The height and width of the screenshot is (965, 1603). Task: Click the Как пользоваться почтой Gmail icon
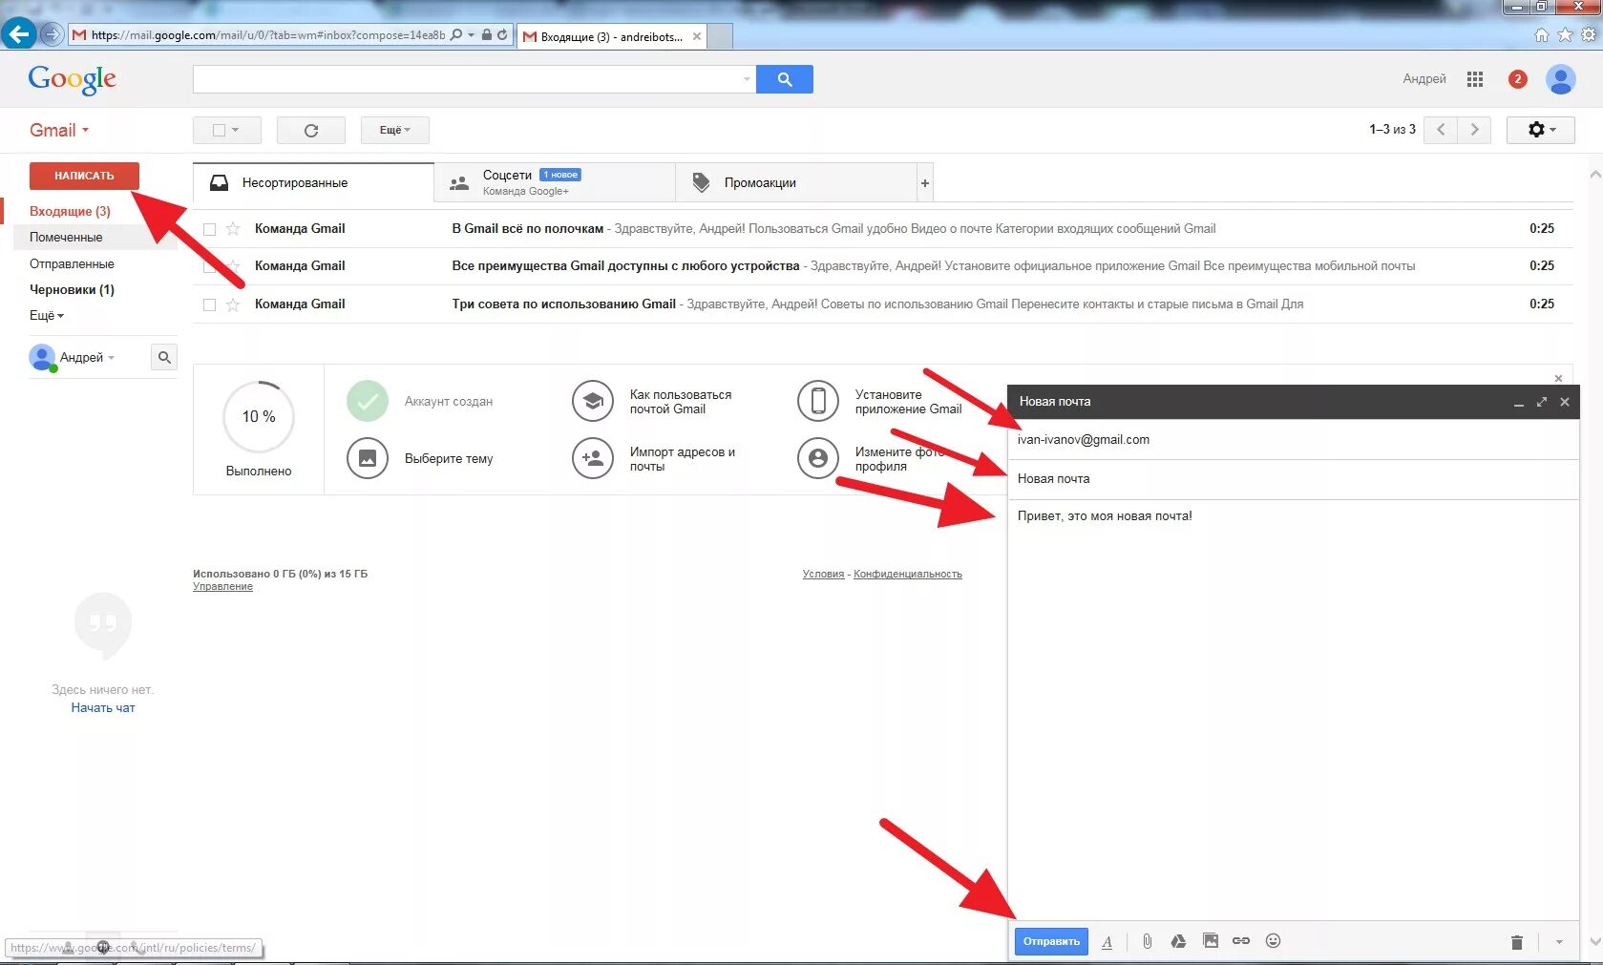pyautogui.click(x=593, y=401)
